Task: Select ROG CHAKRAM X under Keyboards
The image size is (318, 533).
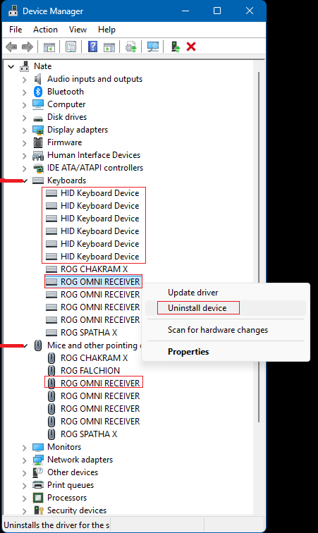Action: 94,269
